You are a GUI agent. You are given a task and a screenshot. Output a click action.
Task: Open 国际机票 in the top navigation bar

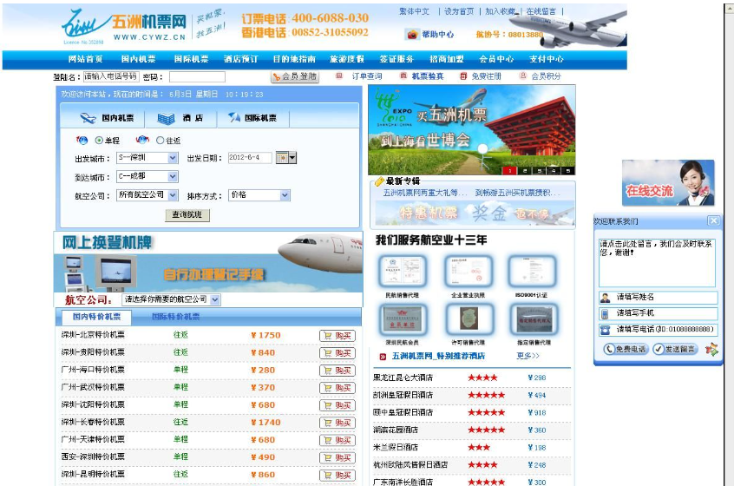(191, 59)
